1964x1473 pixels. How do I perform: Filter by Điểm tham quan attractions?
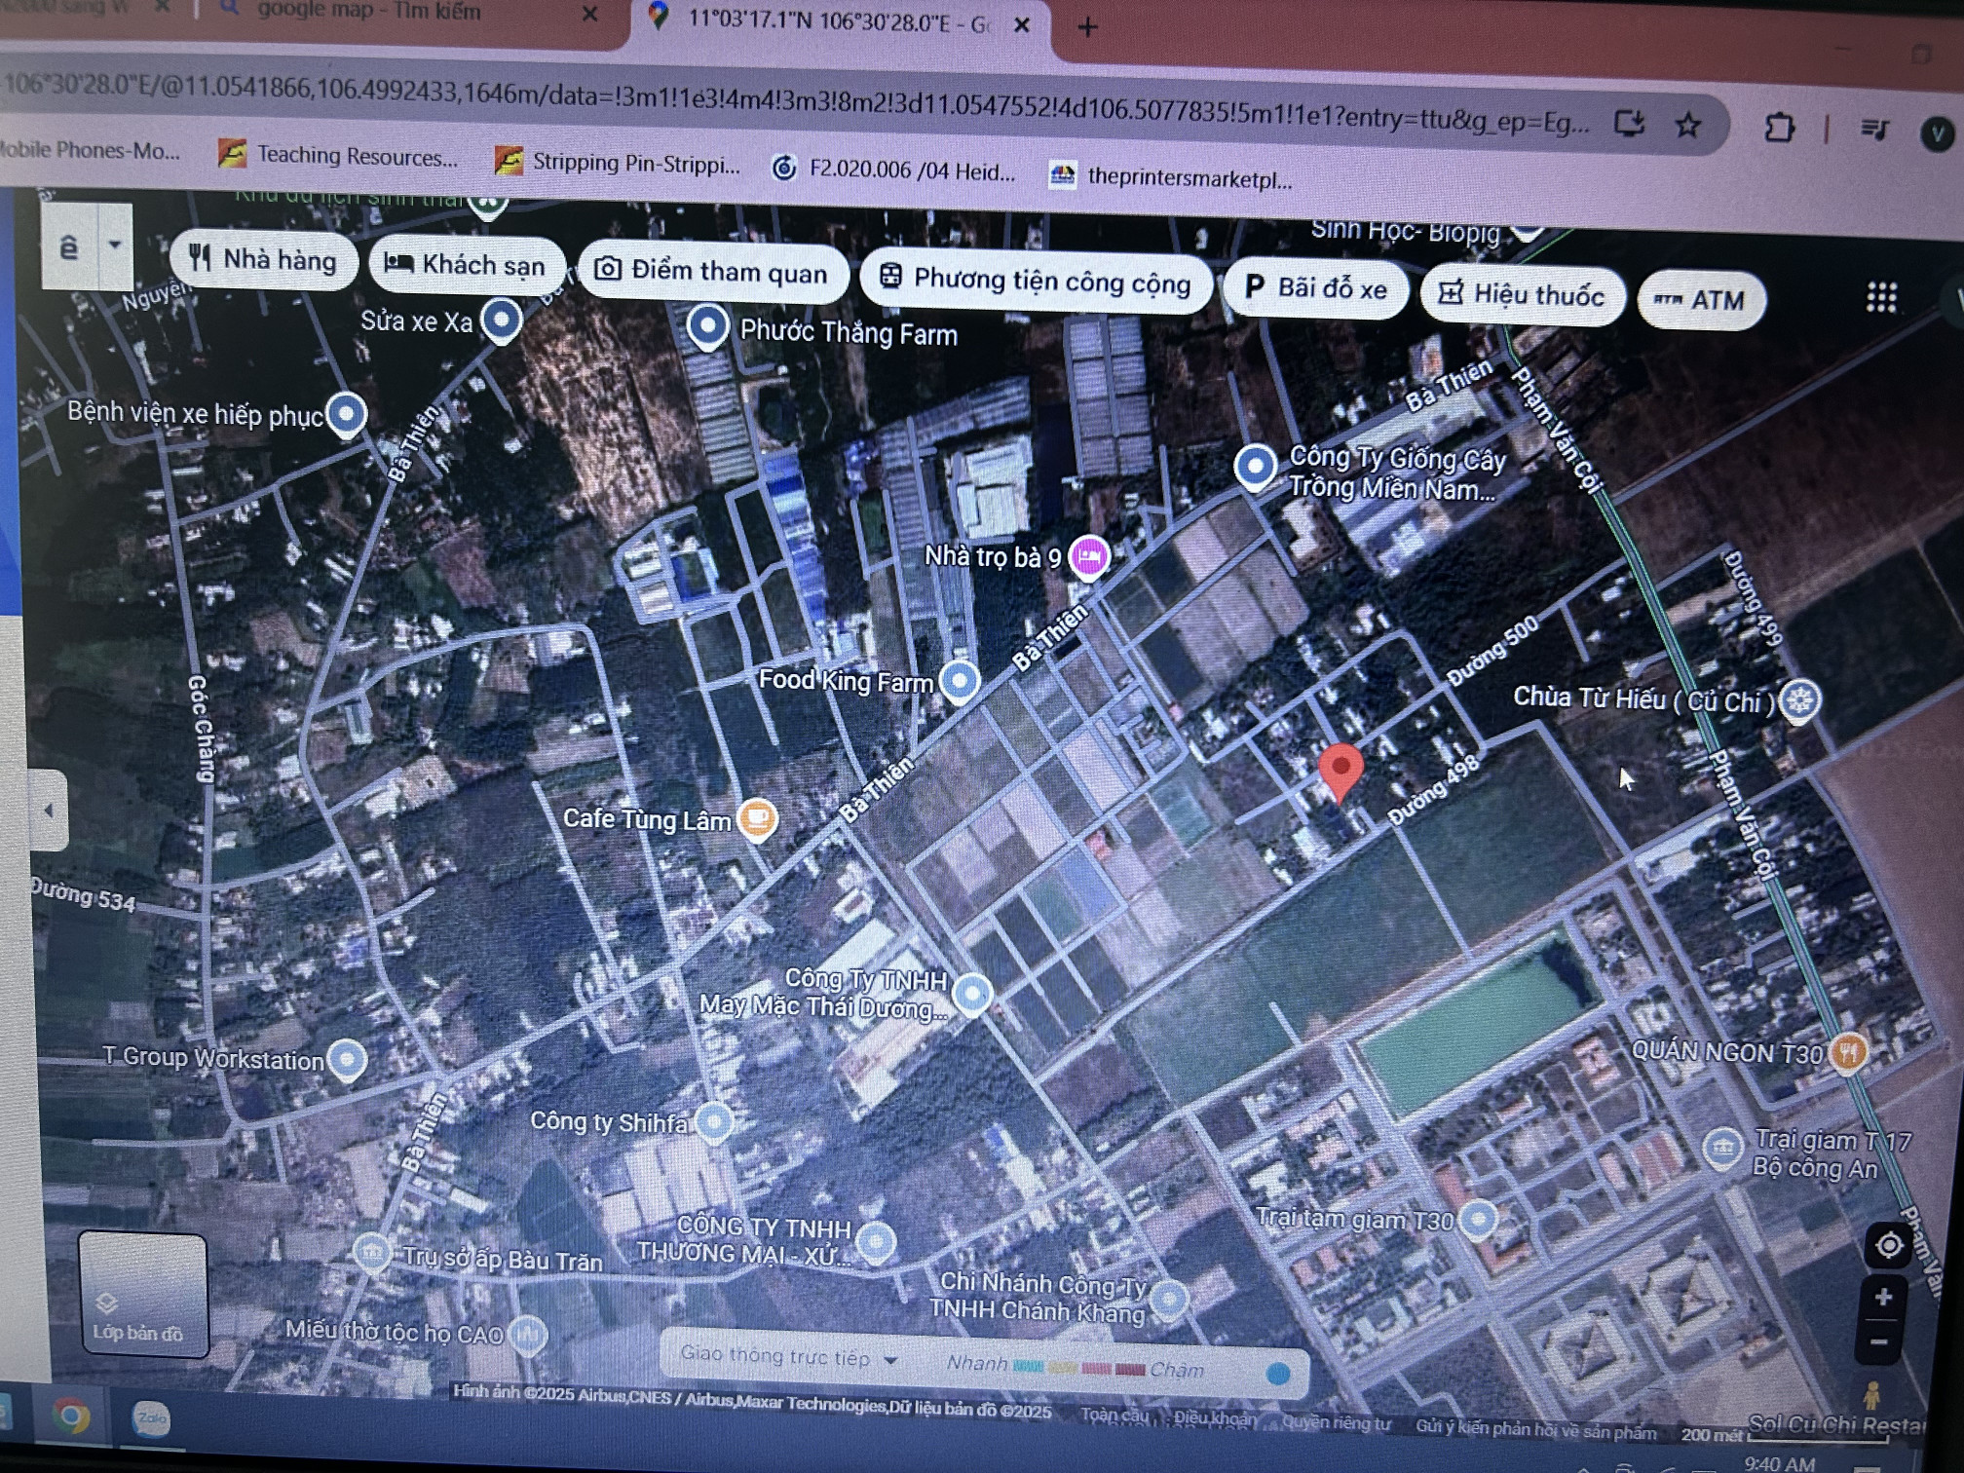713,271
